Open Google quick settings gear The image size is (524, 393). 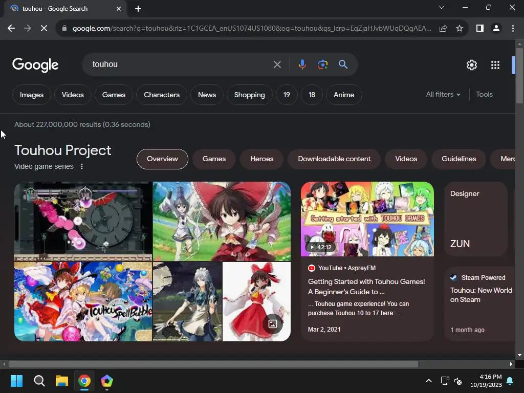(471, 65)
